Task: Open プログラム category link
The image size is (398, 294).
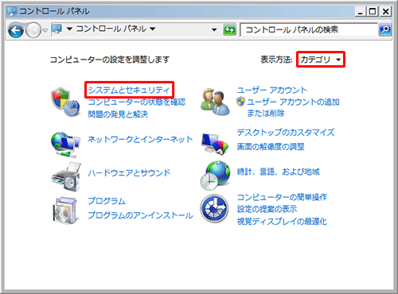Action: point(107,201)
